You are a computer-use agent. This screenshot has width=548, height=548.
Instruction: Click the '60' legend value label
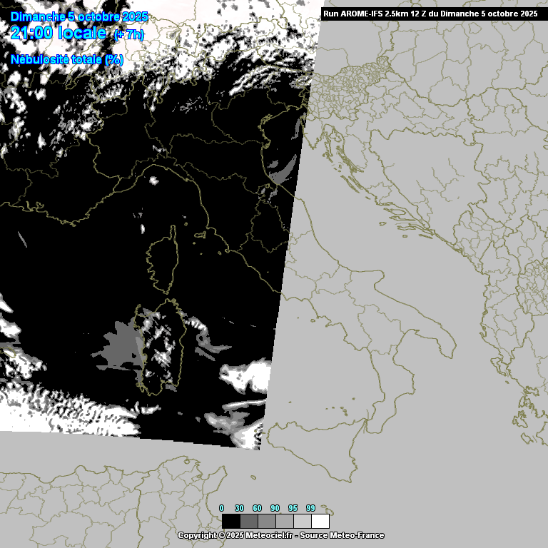tap(257, 508)
